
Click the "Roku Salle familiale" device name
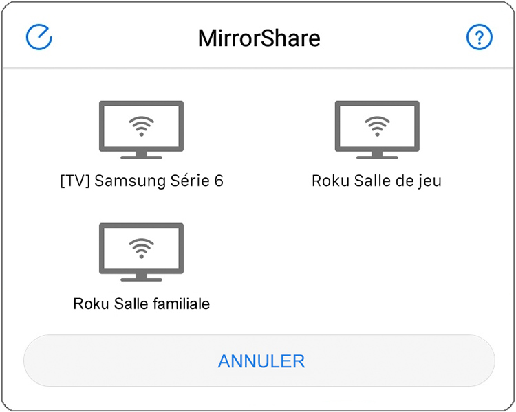click(142, 304)
